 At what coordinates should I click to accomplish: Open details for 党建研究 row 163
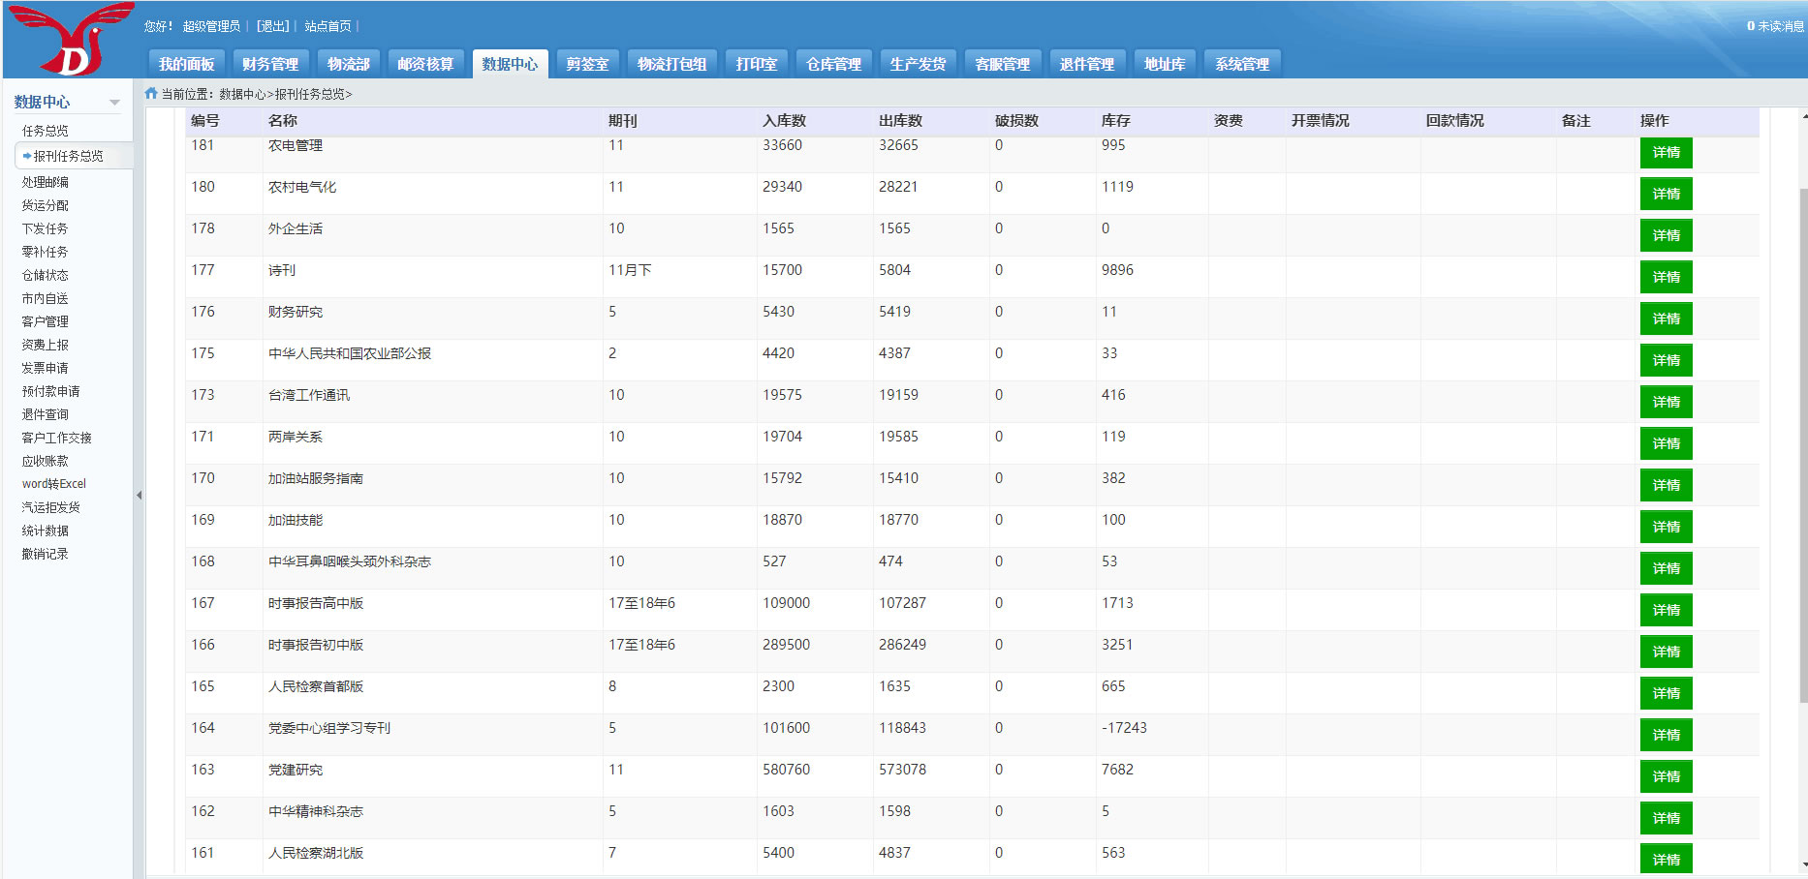(1666, 777)
